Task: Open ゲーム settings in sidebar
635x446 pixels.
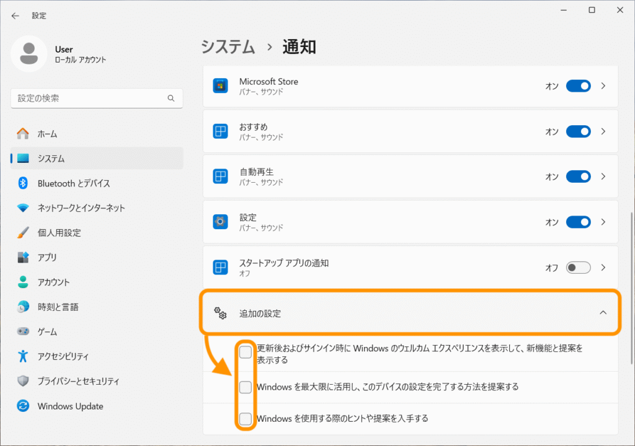Action: 97,331
